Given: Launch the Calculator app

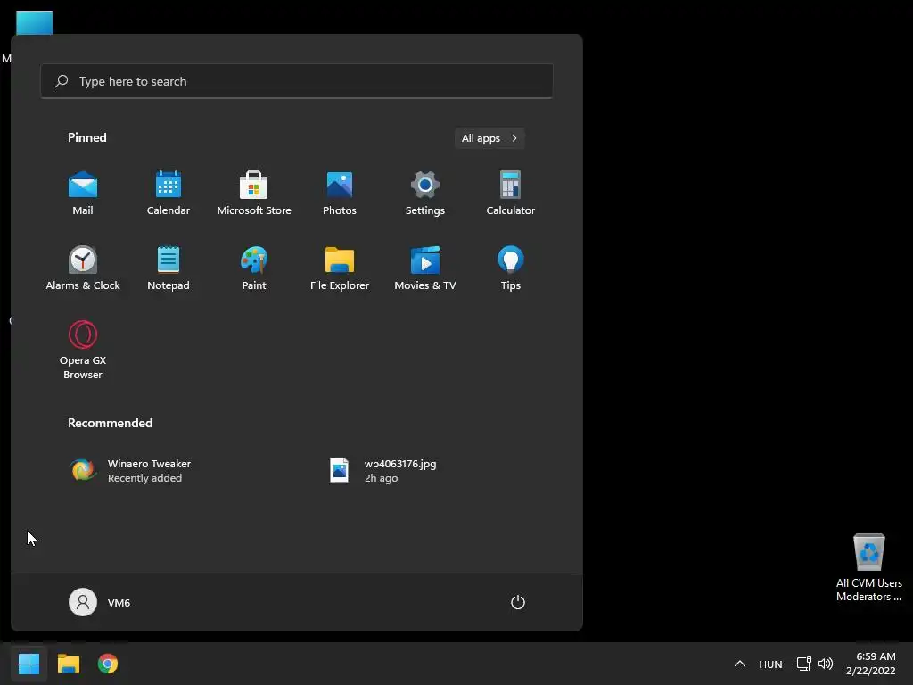Looking at the screenshot, I should pyautogui.click(x=511, y=194).
